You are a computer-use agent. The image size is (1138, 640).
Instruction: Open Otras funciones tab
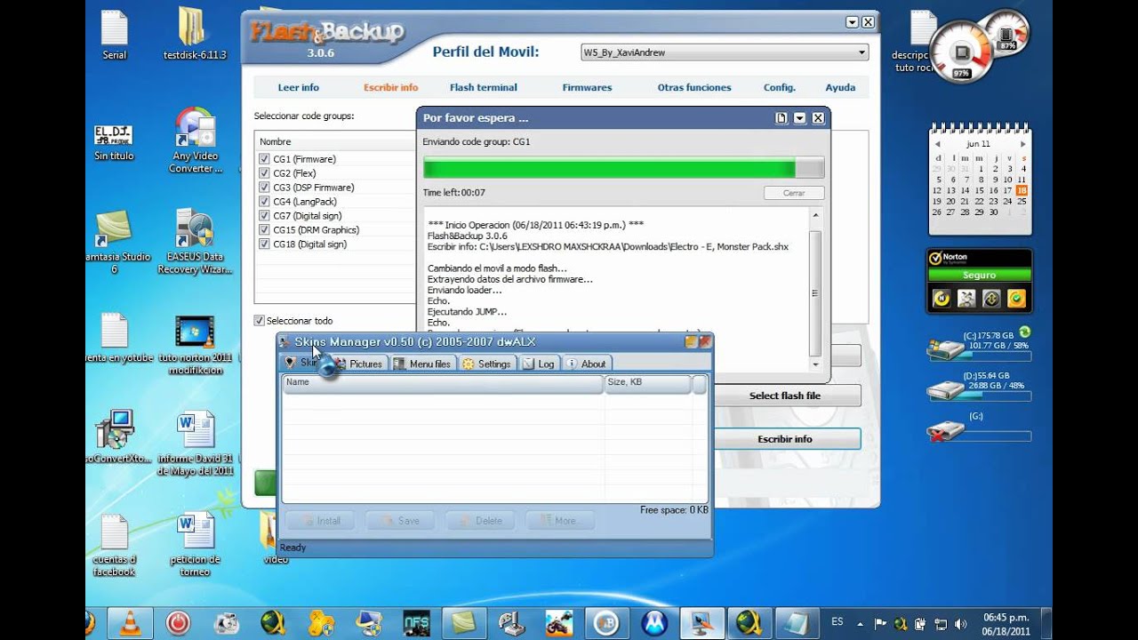tap(694, 87)
